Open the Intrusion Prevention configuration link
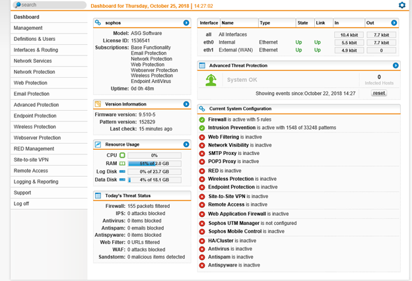The image size is (412, 281). pos(232,127)
